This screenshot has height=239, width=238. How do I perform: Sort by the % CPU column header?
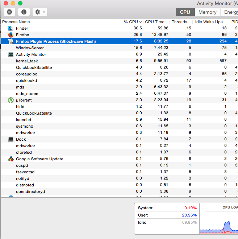[x=129, y=22]
